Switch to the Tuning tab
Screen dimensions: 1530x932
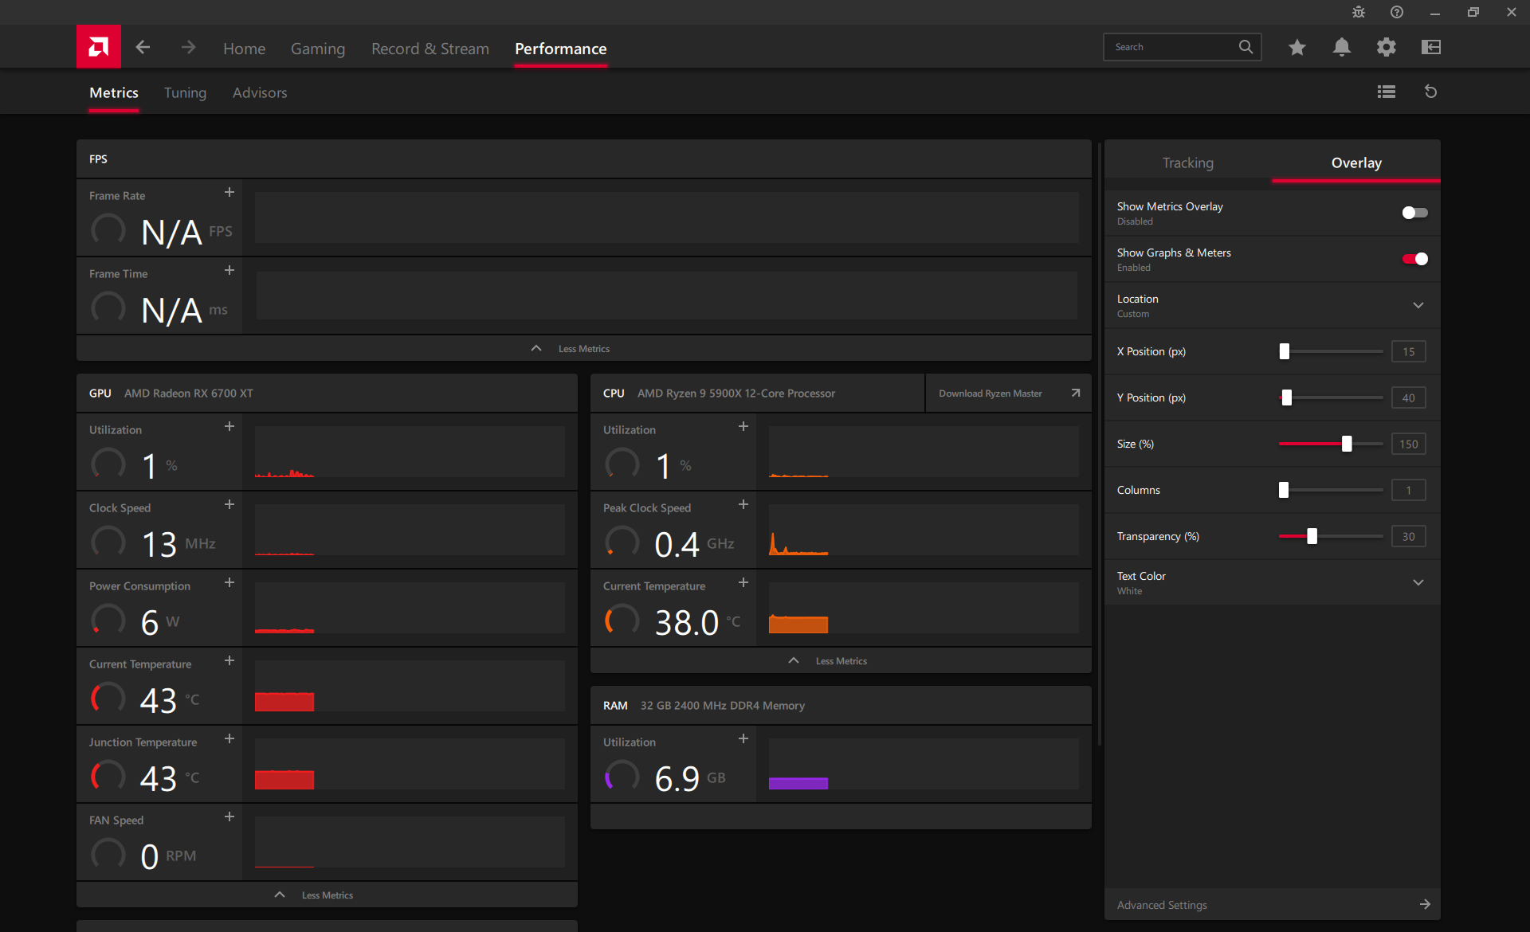(185, 93)
